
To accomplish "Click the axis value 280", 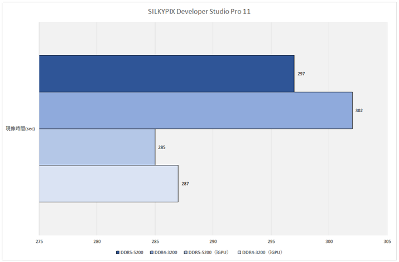I will coord(97,241).
